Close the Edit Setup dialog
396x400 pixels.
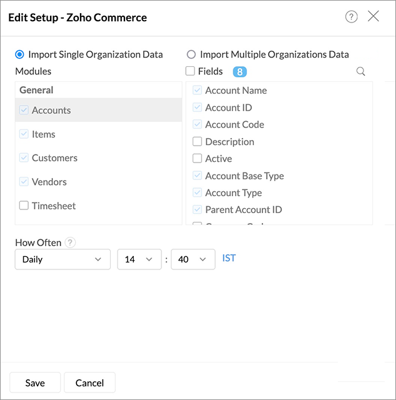(373, 17)
